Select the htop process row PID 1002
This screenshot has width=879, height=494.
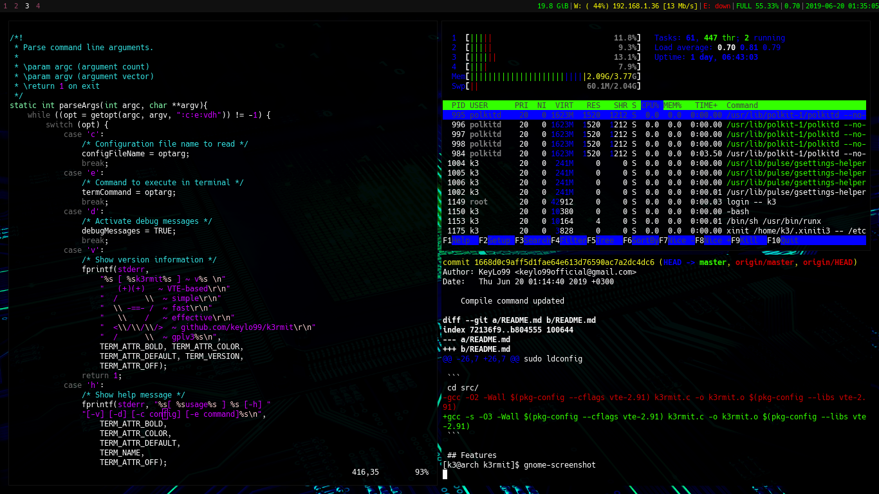click(654, 192)
